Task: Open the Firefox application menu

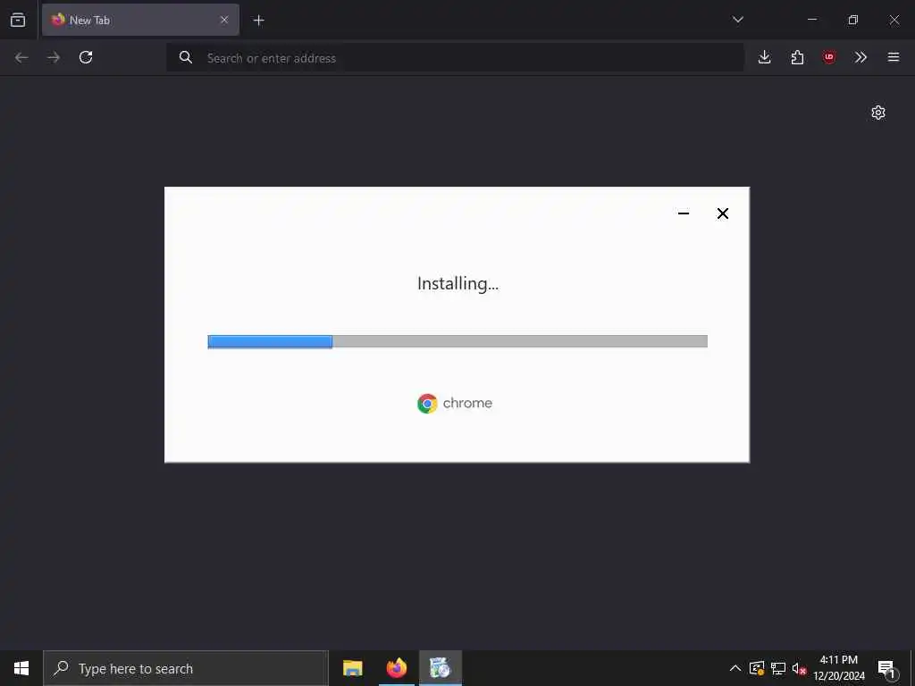Action: click(894, 57)
